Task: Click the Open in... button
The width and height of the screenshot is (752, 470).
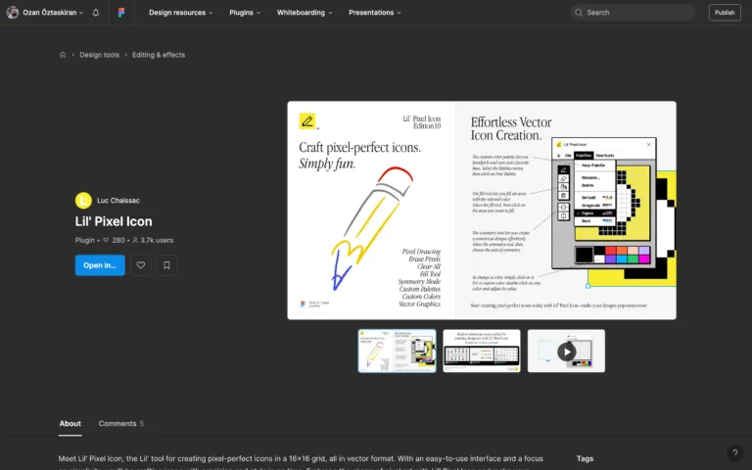Action: pyautogui.click(x=100, y=265)
